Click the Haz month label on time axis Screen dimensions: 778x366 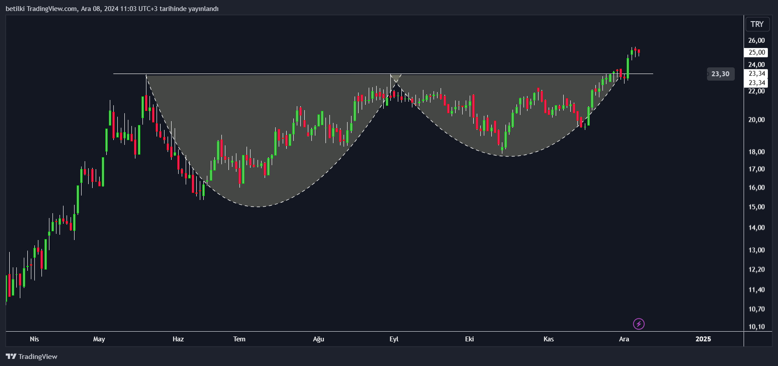coord(178,339)
